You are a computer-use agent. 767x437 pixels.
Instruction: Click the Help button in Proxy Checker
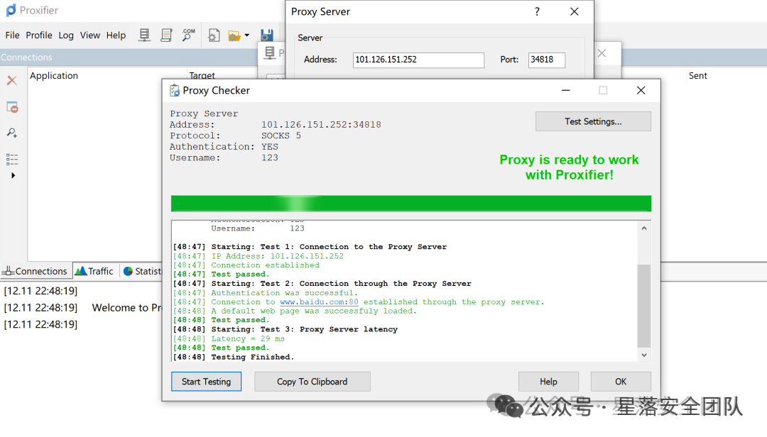(548, 382)
